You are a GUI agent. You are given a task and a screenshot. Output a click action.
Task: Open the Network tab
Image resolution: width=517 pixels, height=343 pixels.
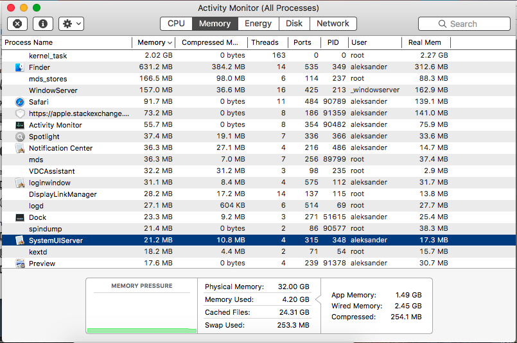click(333, 24)
